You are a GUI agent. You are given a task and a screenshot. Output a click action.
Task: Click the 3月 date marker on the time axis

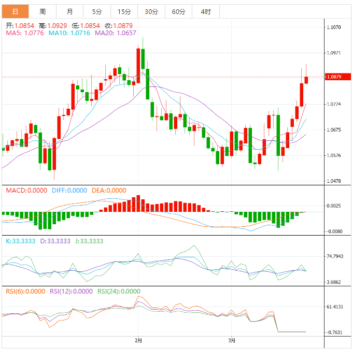232,341
